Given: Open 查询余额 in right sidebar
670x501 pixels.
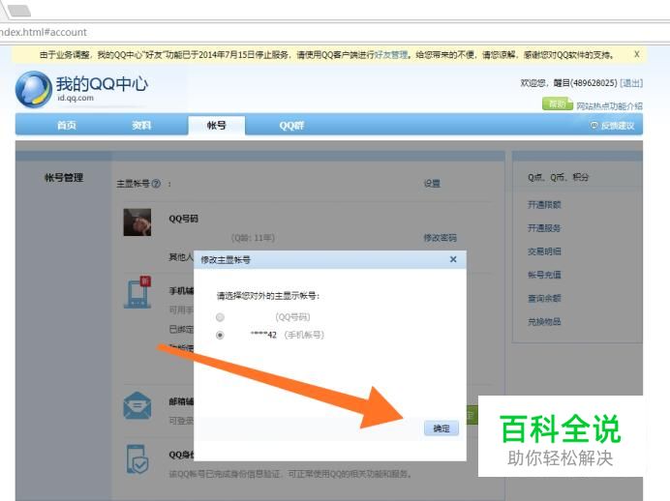Looking at the screenshot, I should (x=544, y=298).
